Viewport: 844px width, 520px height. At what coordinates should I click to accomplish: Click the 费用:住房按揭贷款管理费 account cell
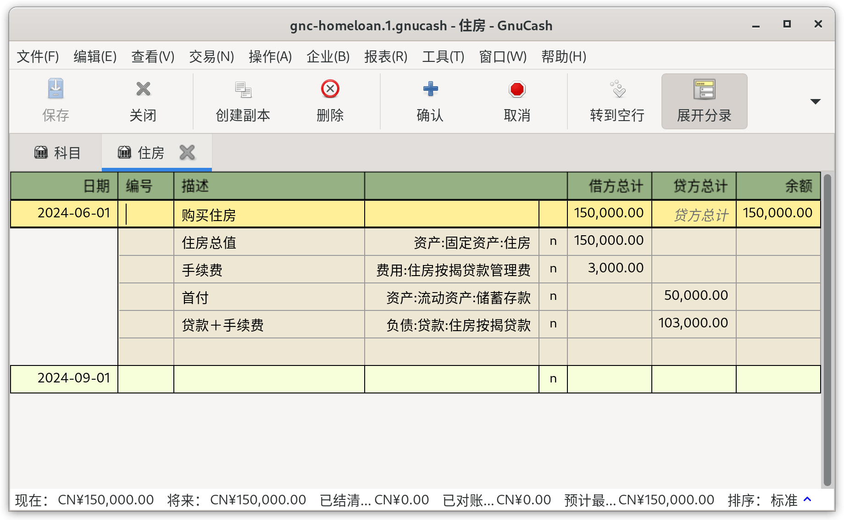(x=451, y=269)
